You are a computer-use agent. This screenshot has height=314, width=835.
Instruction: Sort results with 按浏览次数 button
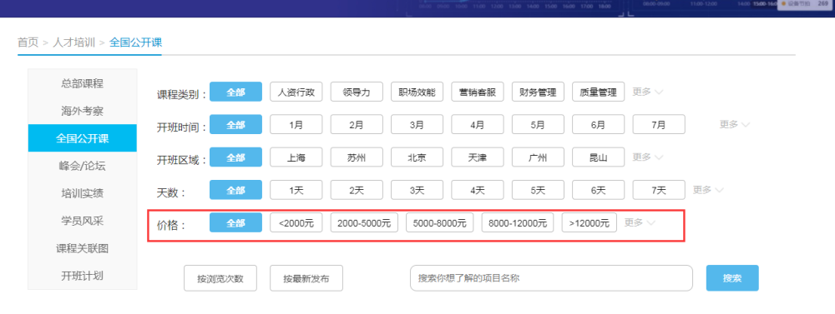click(x=220, y=278)
